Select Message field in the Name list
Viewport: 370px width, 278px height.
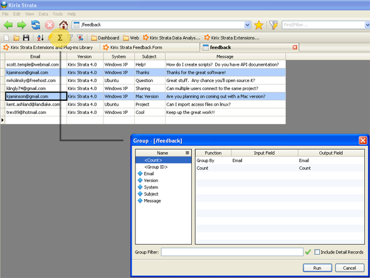pyautogui.click(x=163, y=201)
